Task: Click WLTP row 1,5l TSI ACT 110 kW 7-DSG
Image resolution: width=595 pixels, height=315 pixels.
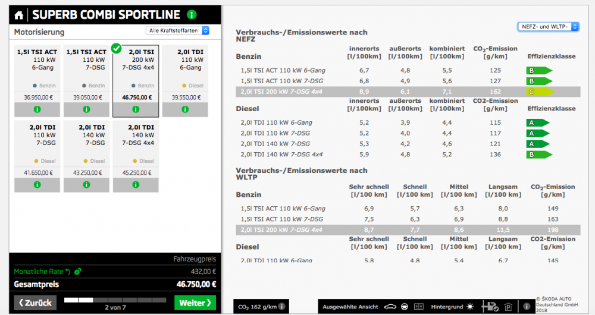Action: tap(408, 219)
